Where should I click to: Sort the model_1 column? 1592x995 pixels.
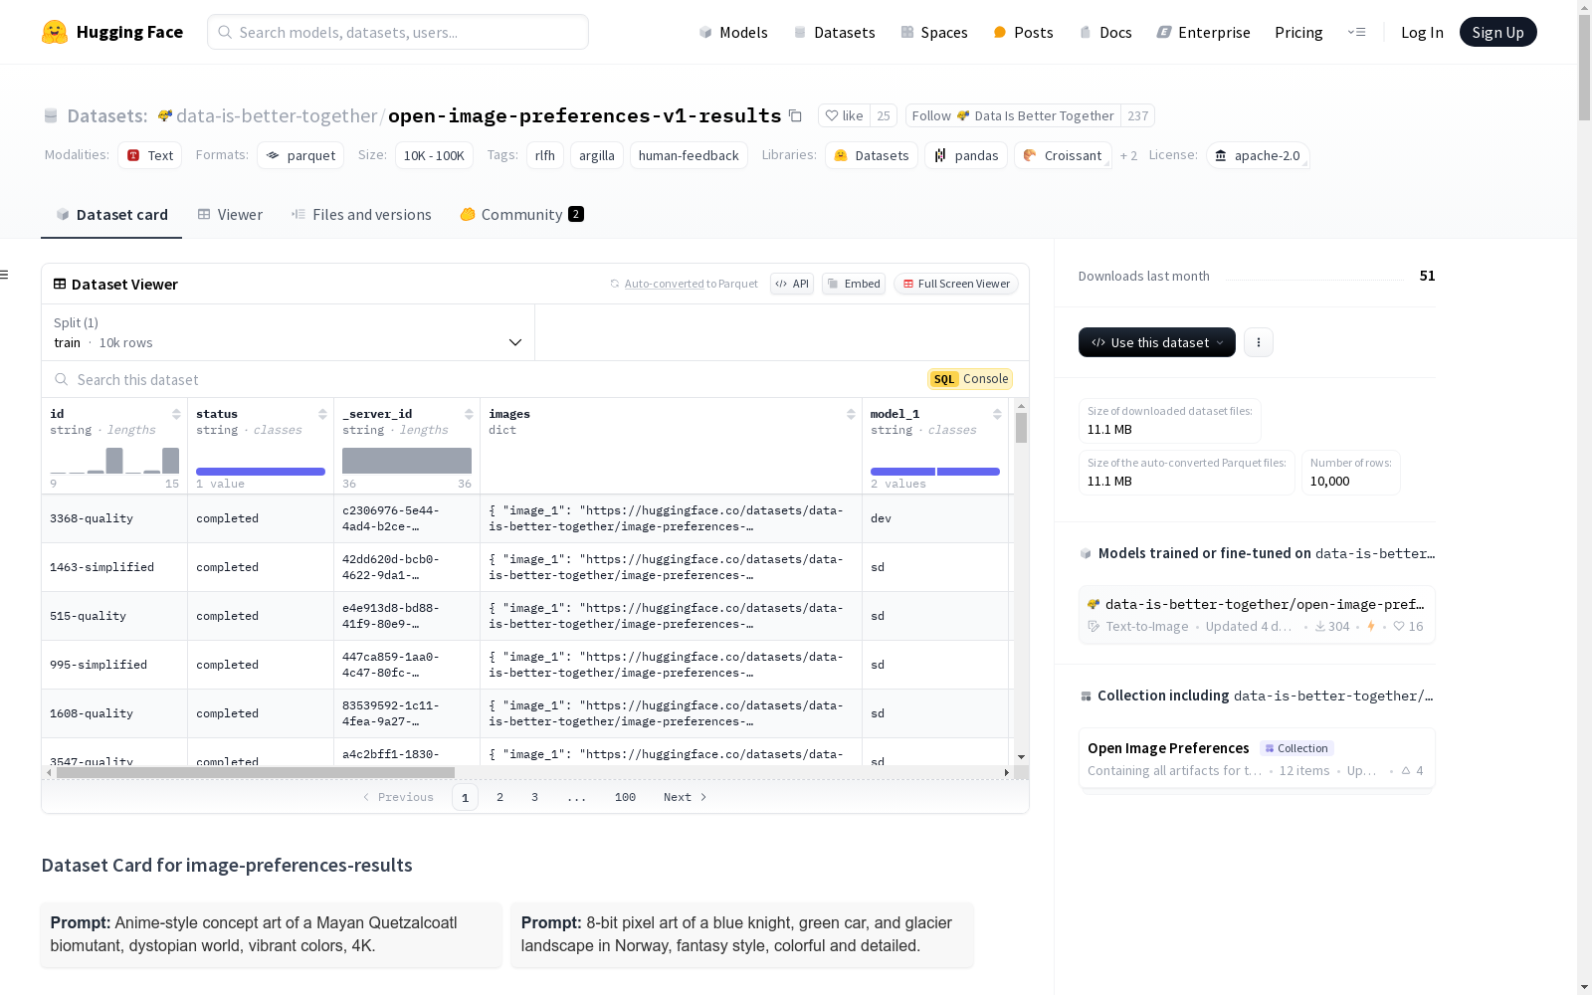pyautogui.click(x=997, y=414)
